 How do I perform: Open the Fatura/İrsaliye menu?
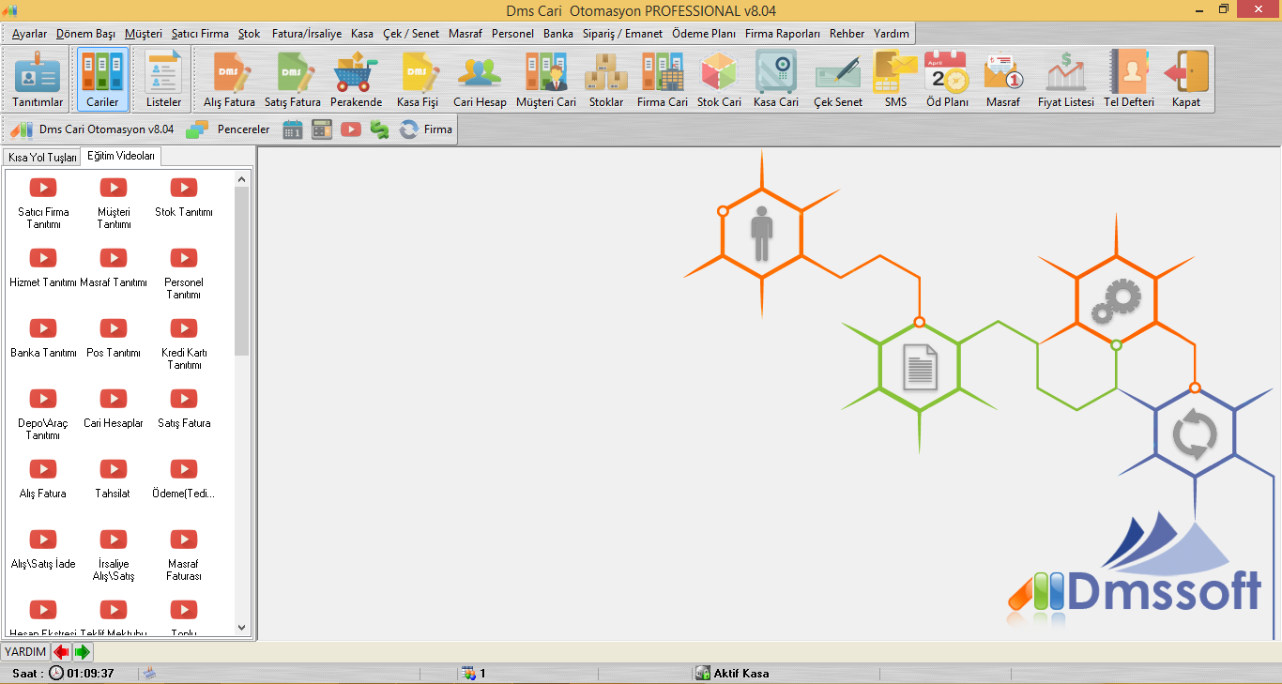307,34
